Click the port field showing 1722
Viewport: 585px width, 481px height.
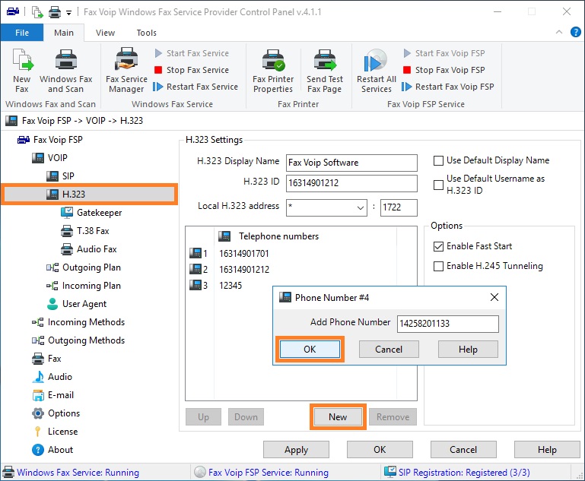pos(399,207)
